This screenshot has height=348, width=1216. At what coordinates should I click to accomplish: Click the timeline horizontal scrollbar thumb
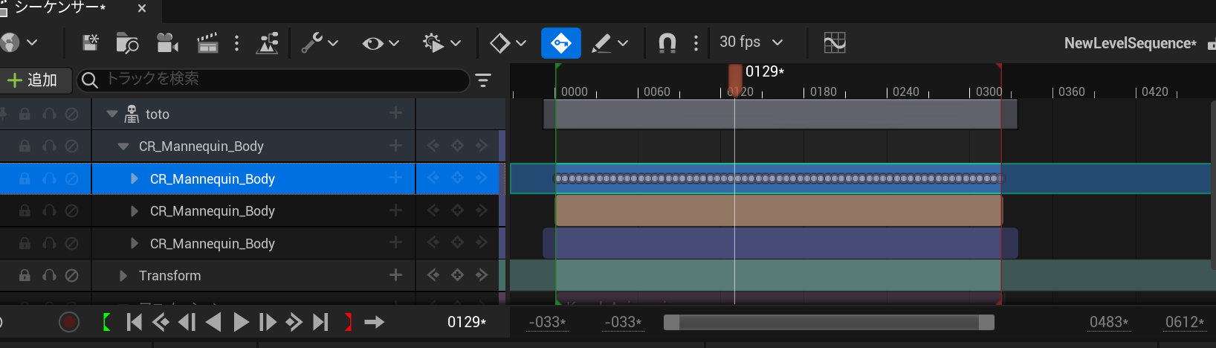(829, 322)
